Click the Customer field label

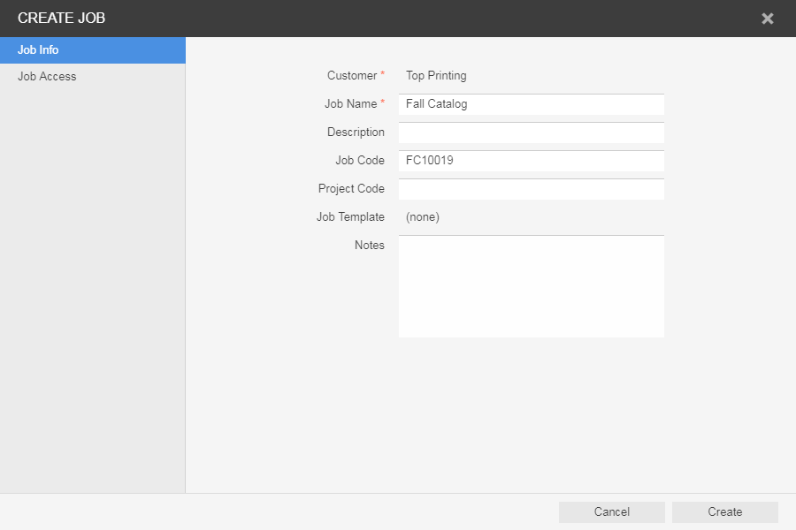click(352, 76)
